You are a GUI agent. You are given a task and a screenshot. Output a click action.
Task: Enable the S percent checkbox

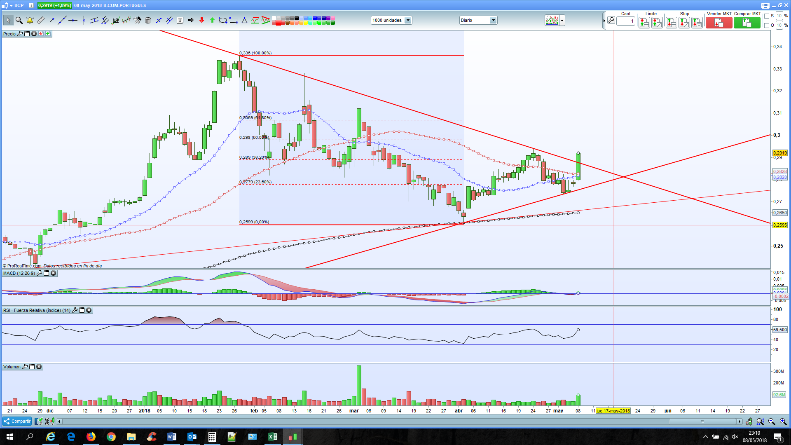tap(767, 16)
